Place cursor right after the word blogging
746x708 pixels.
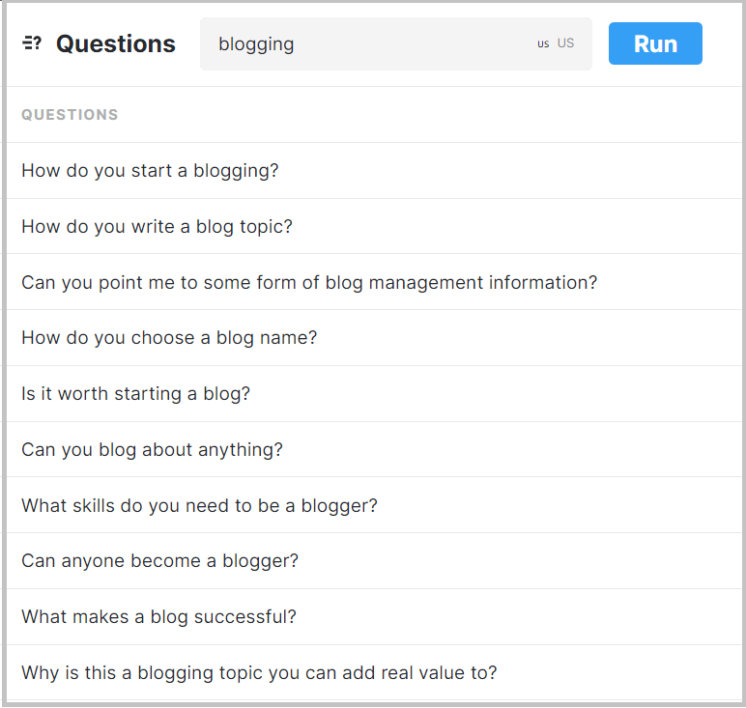point(296,44)
